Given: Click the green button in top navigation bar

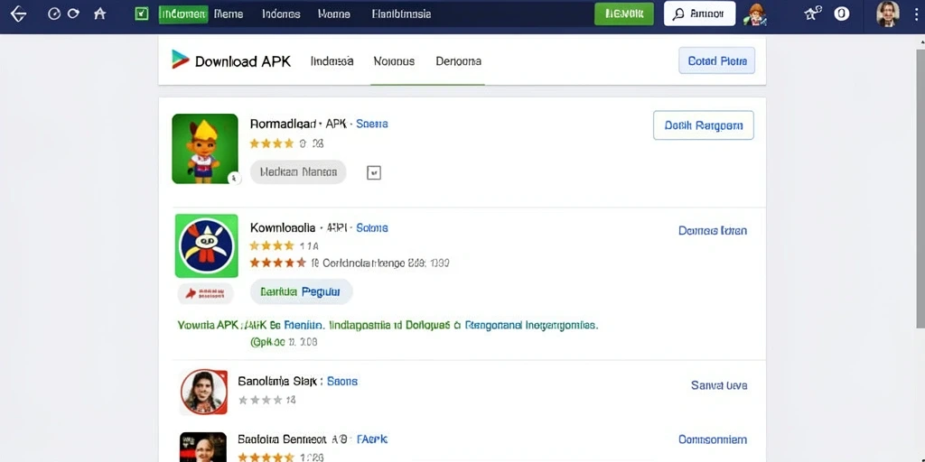Looking at the screenshot, I should (x=624, y=14).
